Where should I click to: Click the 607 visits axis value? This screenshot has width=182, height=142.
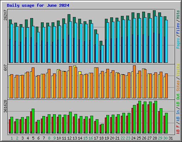coord(5,68)
